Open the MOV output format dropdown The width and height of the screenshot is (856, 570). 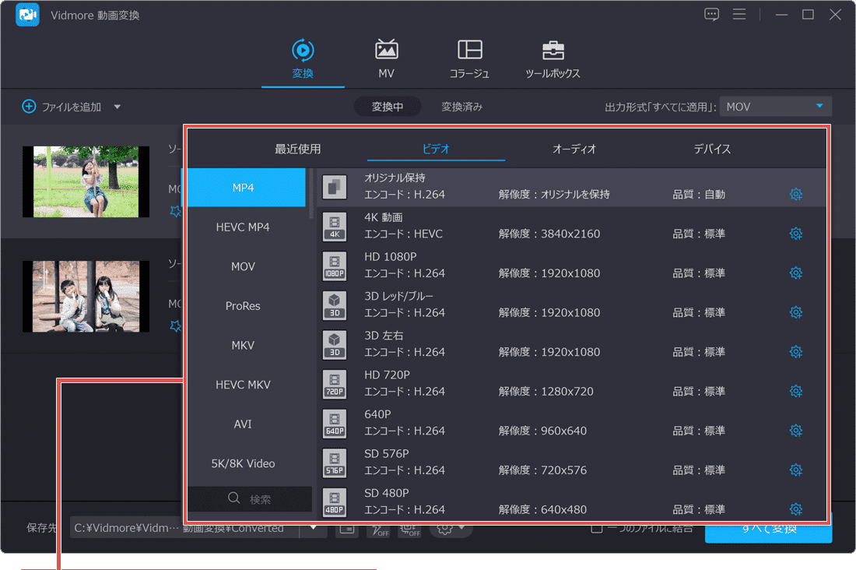[x=775, y=106]
